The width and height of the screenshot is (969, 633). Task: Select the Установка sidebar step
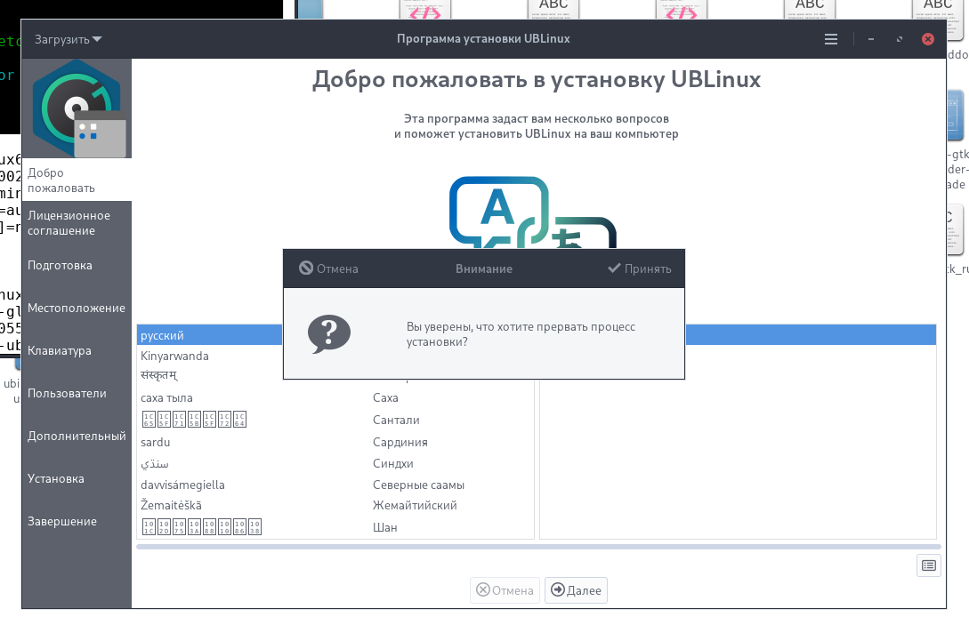pos(77,478)
